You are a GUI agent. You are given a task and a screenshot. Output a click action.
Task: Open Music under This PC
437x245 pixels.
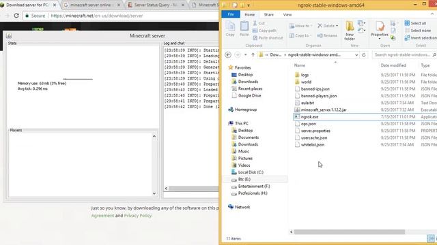click(x=243, y=151)
